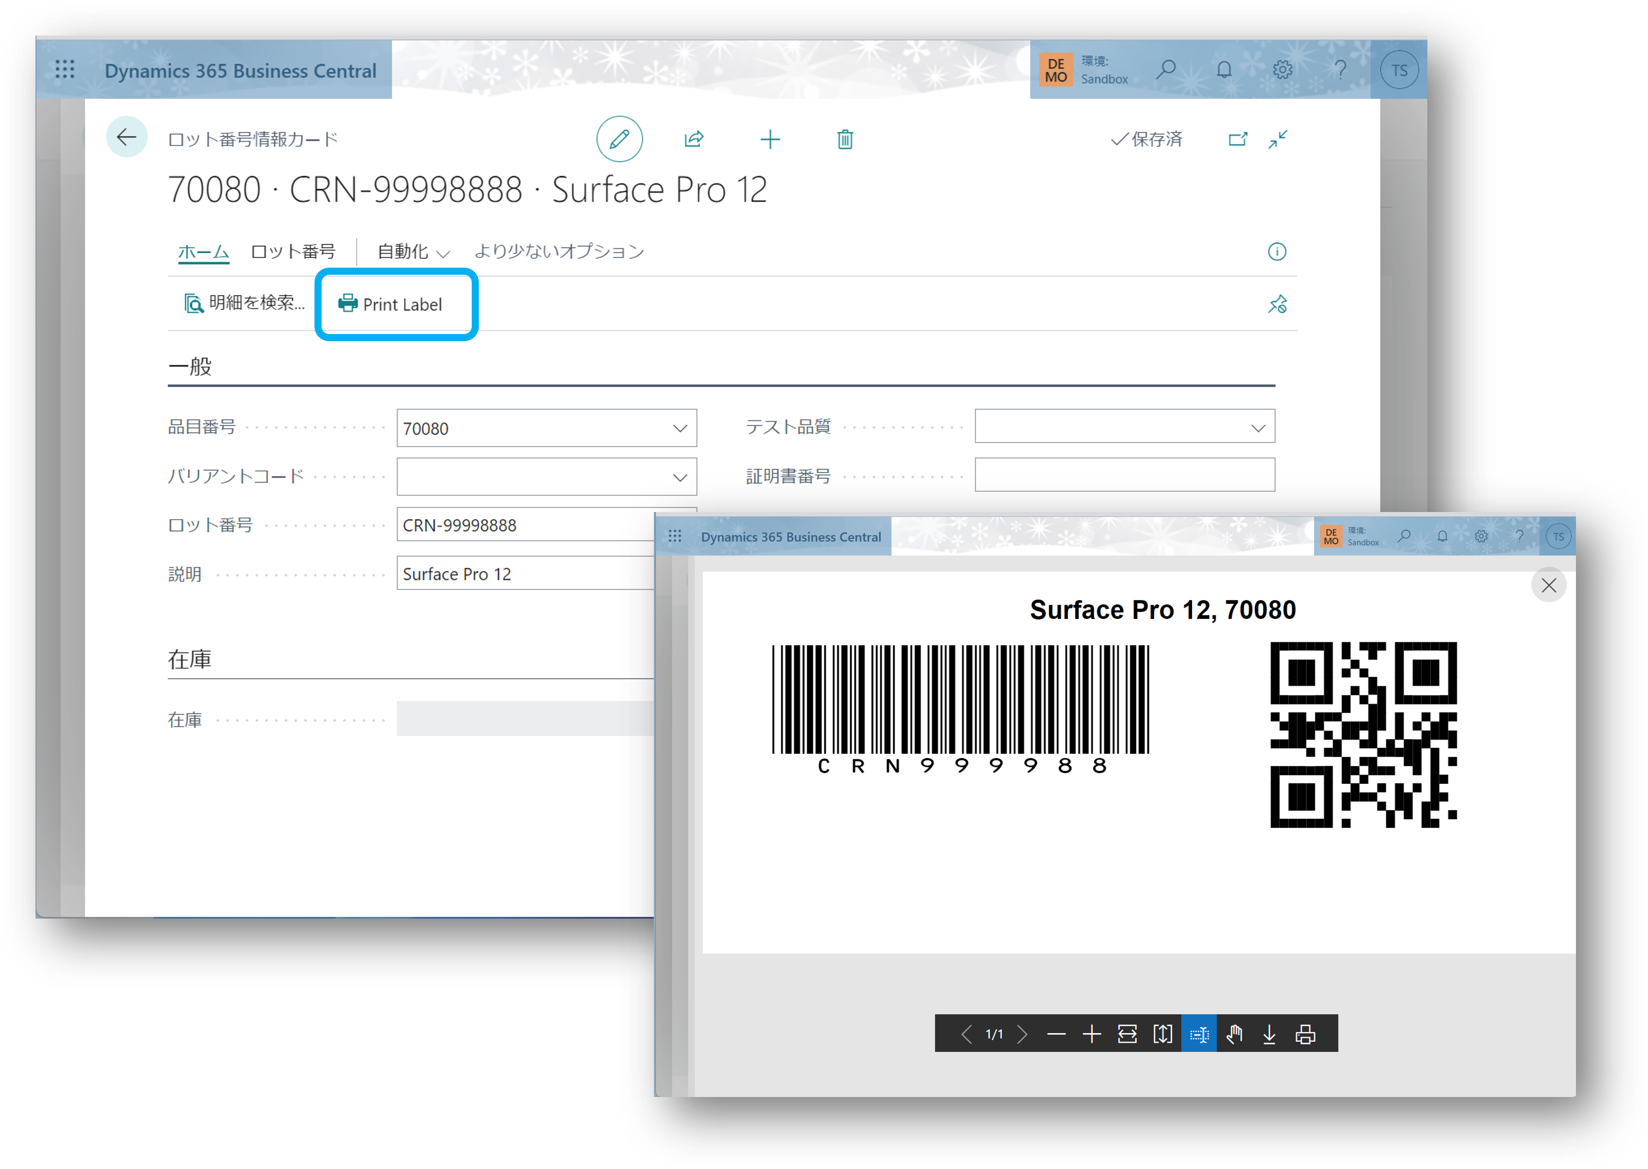1648x1169 pixels.
Task: Click the back arrow on the lot card
Action: [x=127, y=137]
